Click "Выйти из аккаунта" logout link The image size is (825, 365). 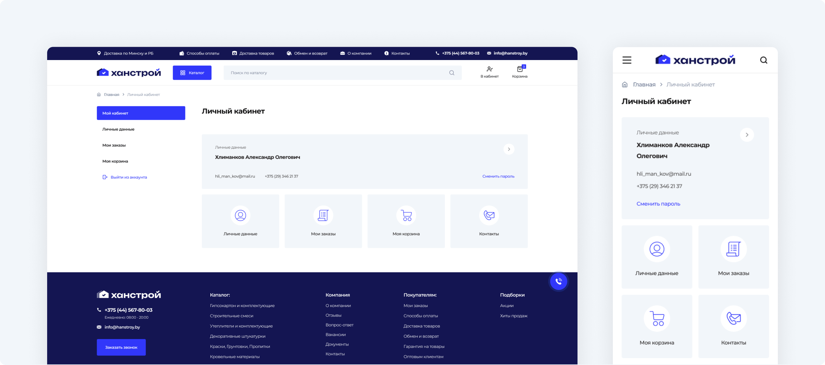[x=128, y=177]
